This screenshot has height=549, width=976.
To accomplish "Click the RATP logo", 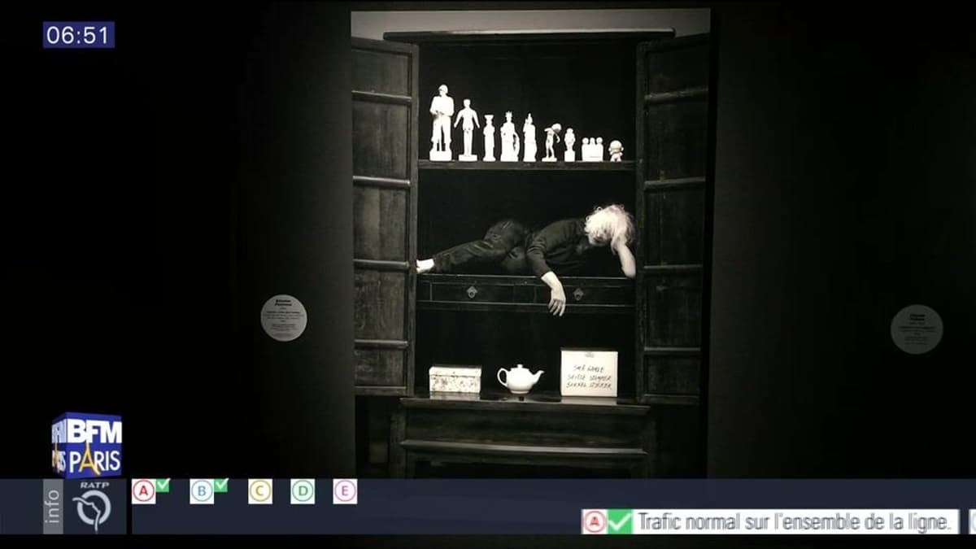I will click(94, 507).
